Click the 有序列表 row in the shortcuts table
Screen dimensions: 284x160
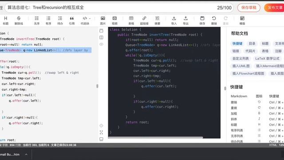(x=257, y=130)
